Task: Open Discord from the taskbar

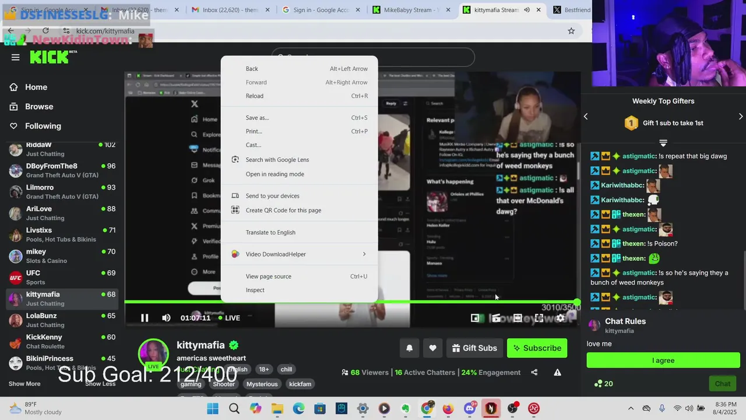Action: tap(470, 409)
